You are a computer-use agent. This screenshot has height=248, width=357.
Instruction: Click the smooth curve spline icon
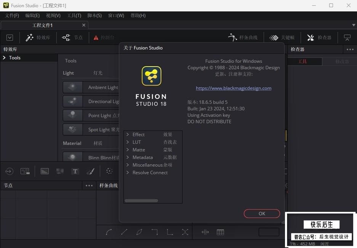point(109,232)
